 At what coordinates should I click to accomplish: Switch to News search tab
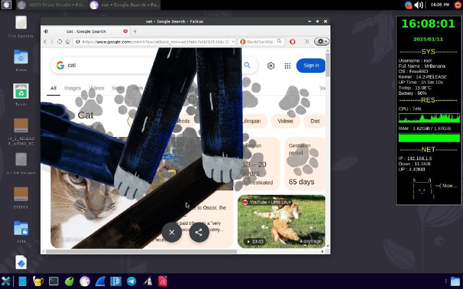click(x=118, y=88)
